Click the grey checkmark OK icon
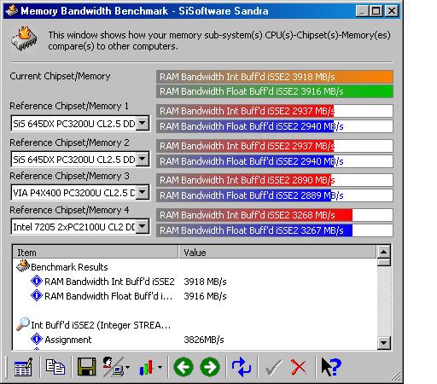 click(x=273, y=367)
